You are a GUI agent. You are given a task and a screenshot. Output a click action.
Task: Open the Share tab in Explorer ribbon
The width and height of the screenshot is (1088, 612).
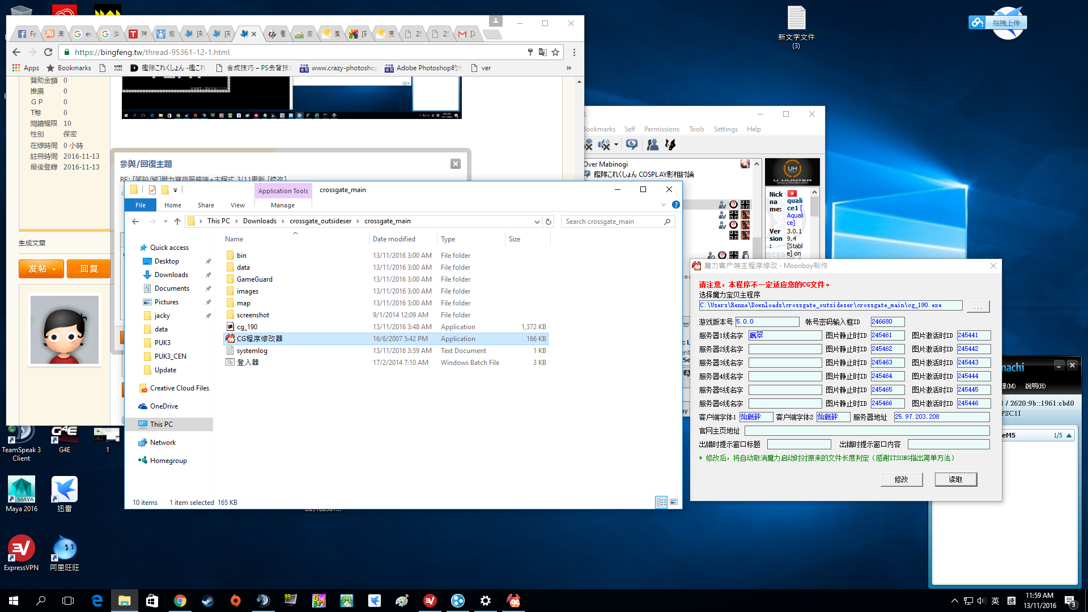(x=206, y=205)
